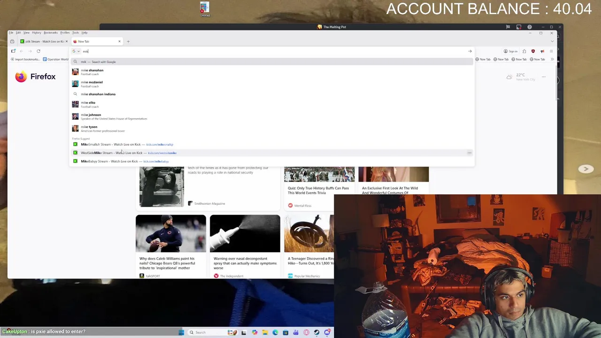Open the Profiles menu
Viewport: 601px width, 338px height.
[x=65, y=32]
